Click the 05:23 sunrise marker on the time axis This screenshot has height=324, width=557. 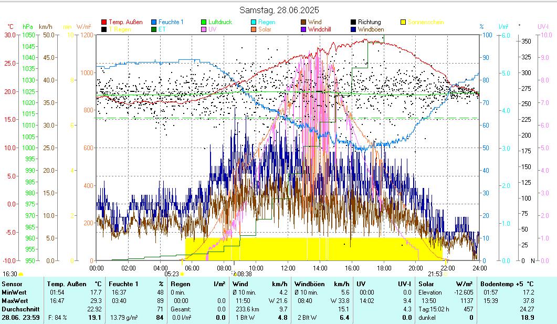[172, 274]
